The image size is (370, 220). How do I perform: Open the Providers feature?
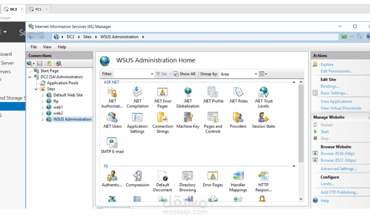click(238, 120)
